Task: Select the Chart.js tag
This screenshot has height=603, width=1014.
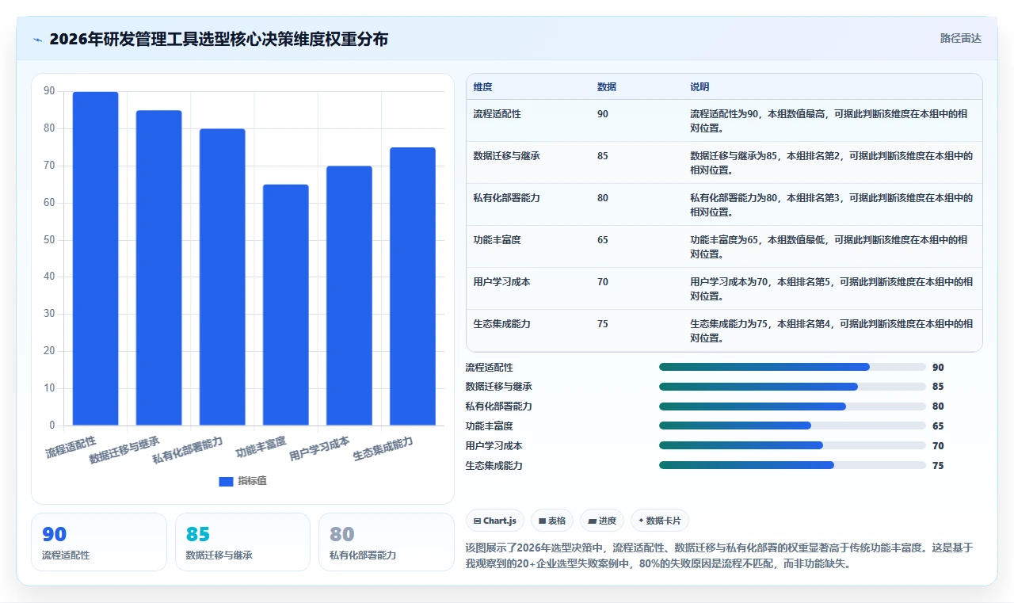Action: pos(495,521)
